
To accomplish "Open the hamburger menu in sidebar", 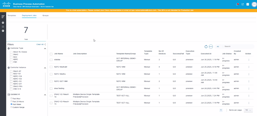I will (3, 17).
